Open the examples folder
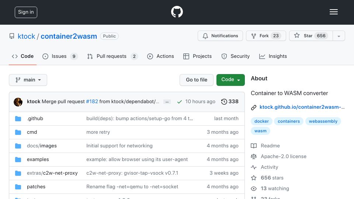 coord(38,160)
